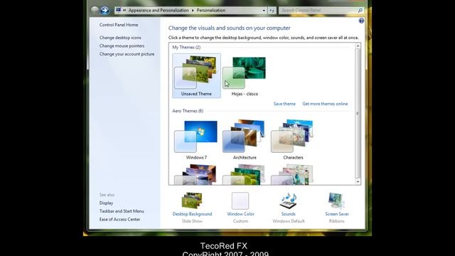Select the Hojas - clásco theme
This screenshot has width=455, height=256.
[245, 75]
